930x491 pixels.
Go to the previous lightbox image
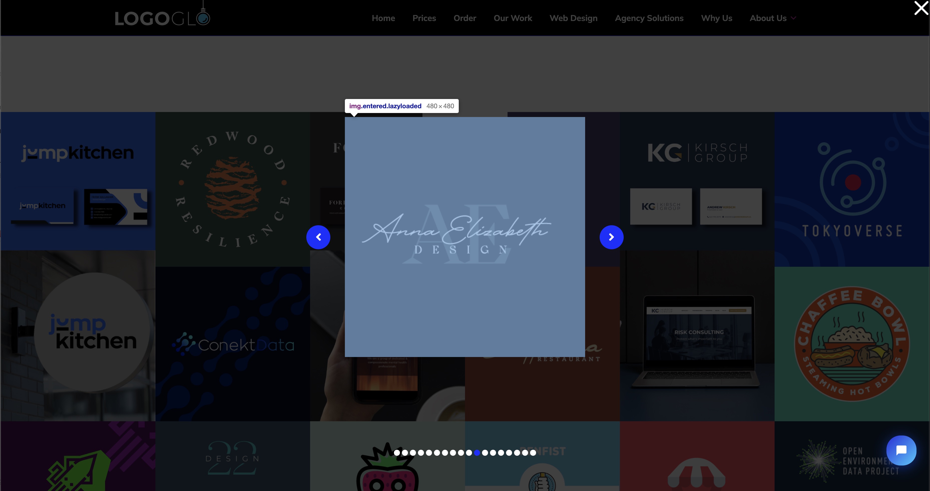318,237
